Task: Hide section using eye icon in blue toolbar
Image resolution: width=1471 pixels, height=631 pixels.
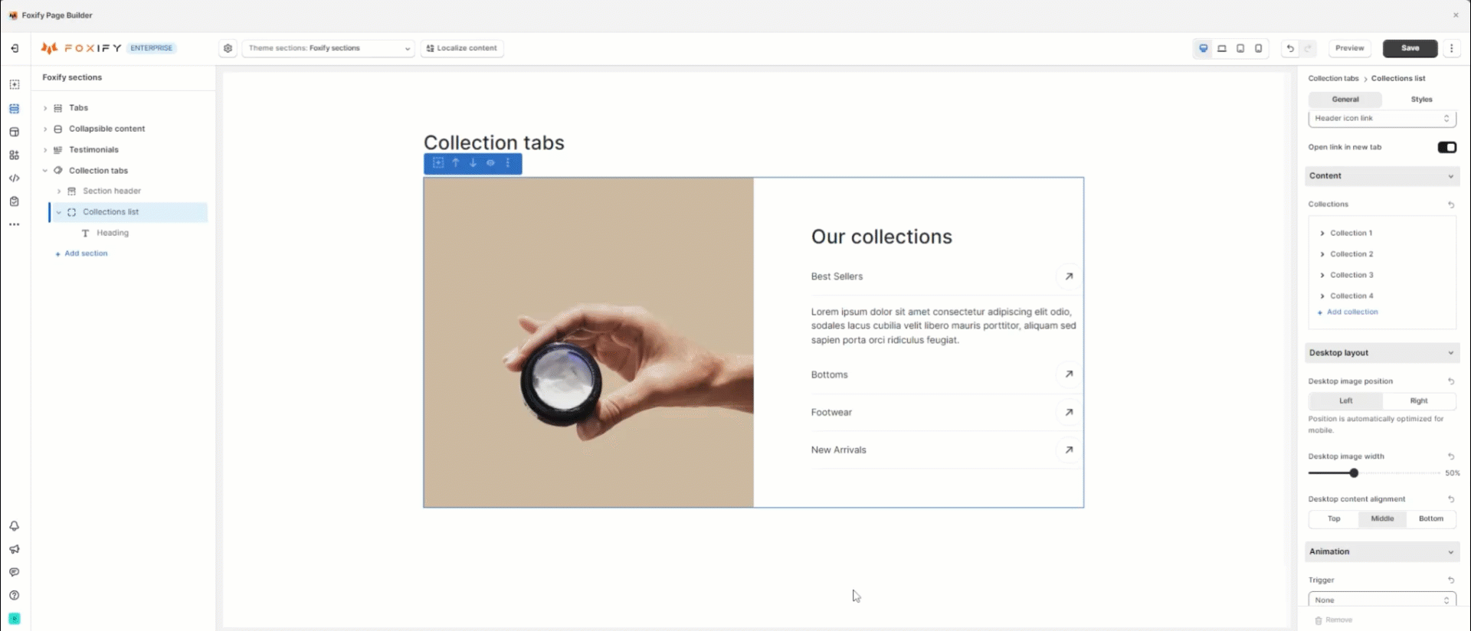Action: coord(490,163)
